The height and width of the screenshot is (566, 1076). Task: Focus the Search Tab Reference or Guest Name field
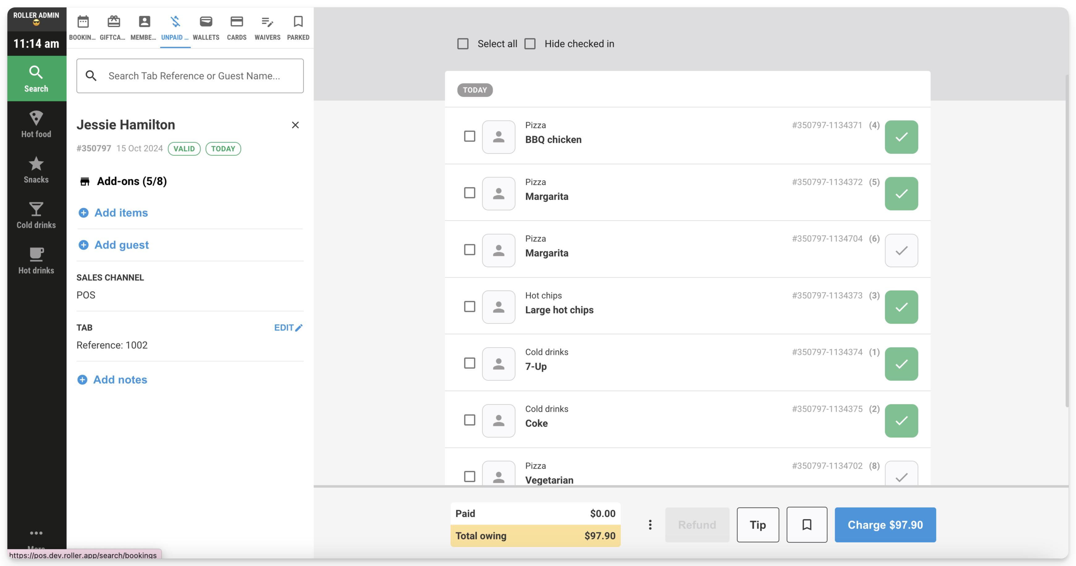tap(190, 76)
